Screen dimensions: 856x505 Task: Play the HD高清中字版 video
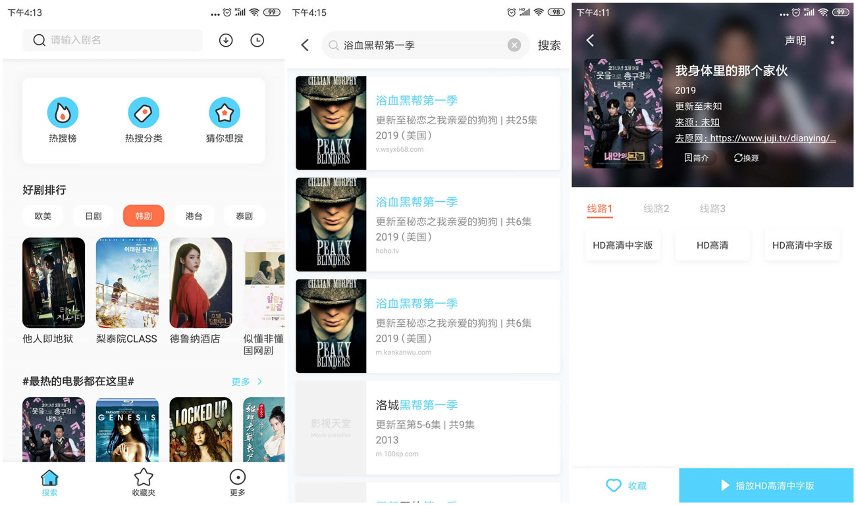point(767,486)
